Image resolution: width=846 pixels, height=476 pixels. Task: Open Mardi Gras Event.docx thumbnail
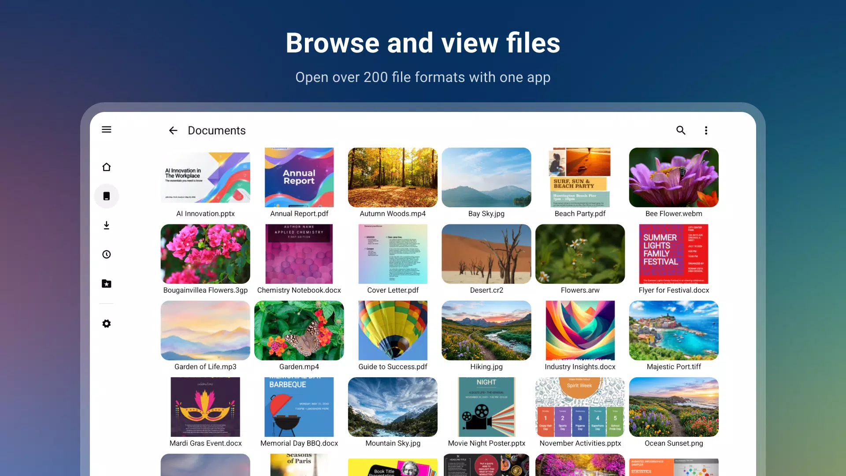[205, 407]
